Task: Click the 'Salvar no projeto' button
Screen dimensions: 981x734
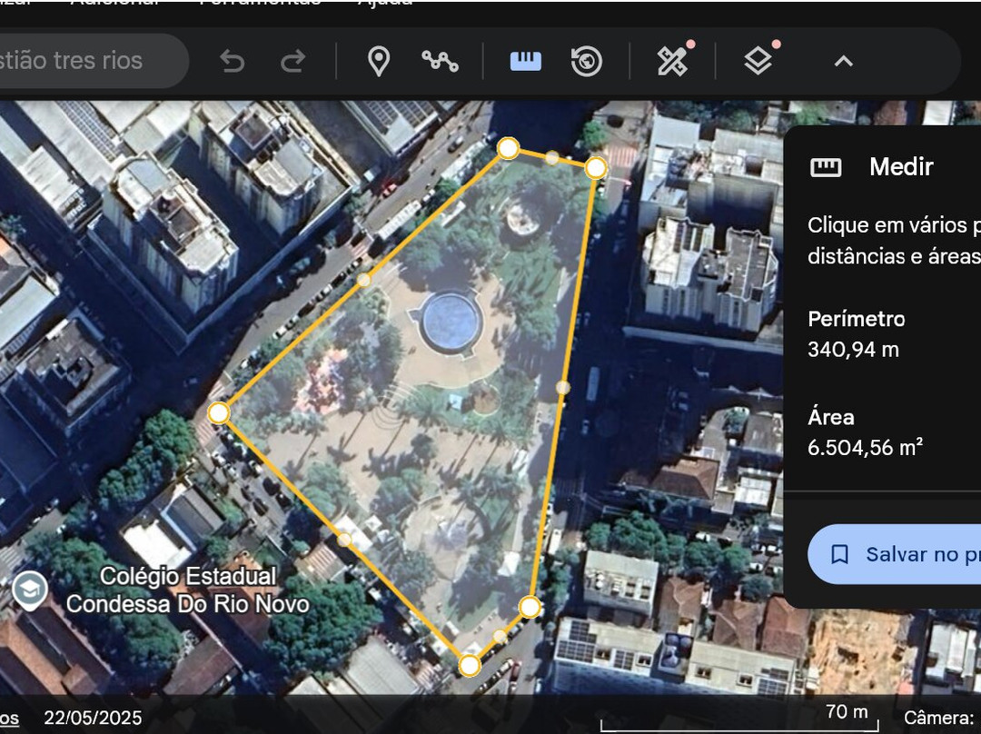Action: (895, 554)
